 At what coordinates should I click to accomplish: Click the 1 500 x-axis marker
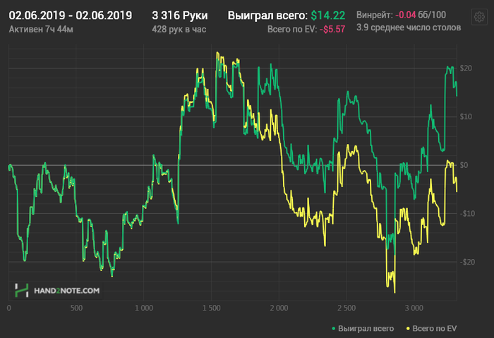pyautogui.click(x=210, y=308)
